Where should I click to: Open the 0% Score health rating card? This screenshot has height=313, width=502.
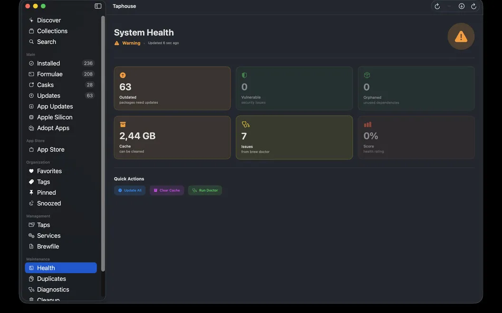[x=416, y=138]
